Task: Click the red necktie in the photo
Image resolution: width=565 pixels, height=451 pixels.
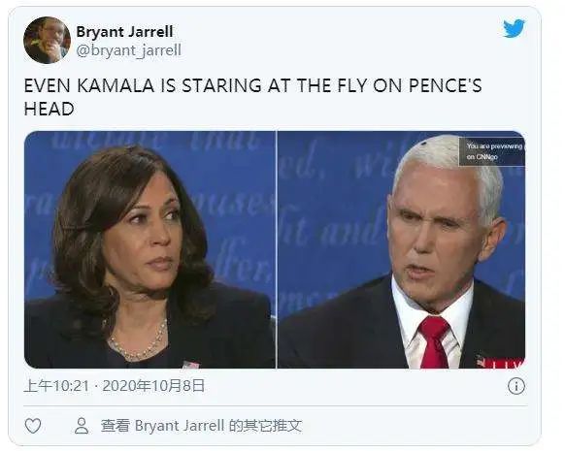Action: [433, 342]
